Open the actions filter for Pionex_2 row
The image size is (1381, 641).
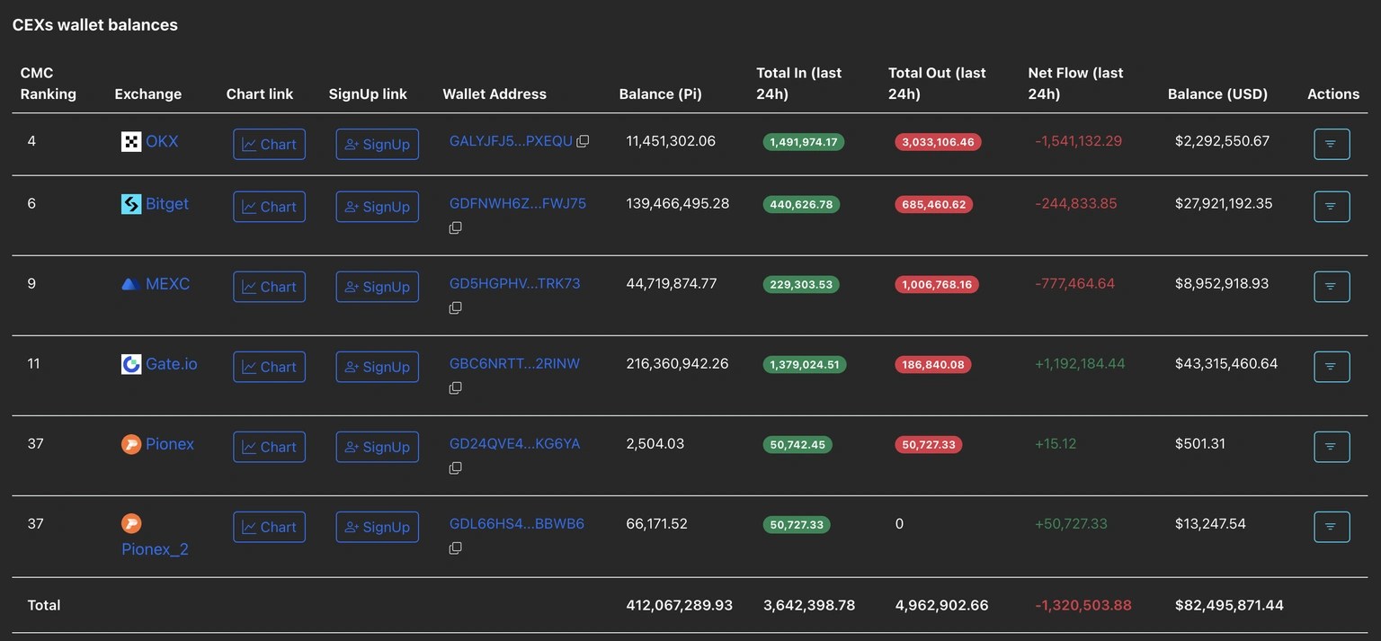pyautogui.click(x=1331, y=527)
